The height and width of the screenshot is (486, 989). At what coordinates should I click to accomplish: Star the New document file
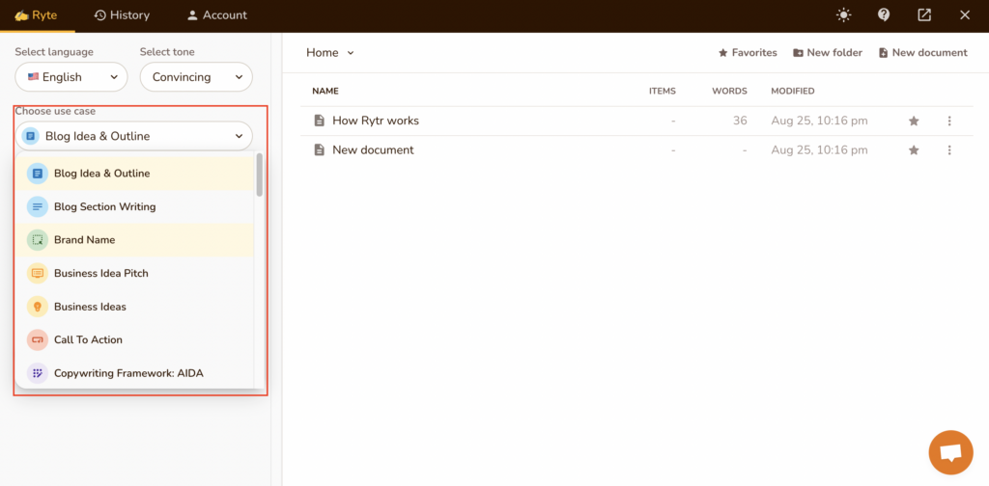click(914, 149)
